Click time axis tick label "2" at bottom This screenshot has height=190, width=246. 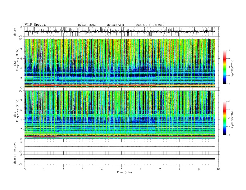[63, 169]
